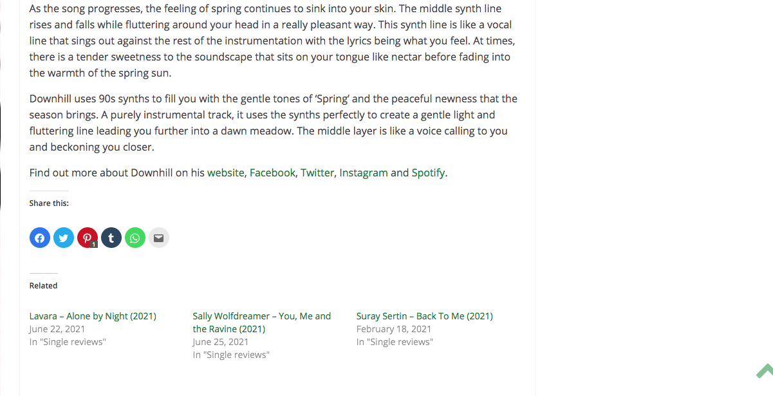This screenshot has height=396, width=773.
Task: Click the "Related" section heading
Action: tap(43, 285)
